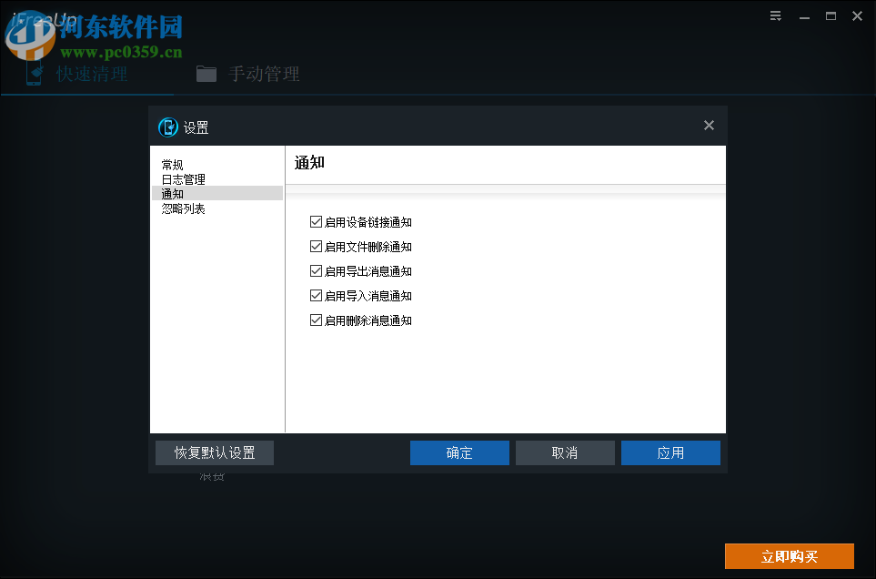Click the orange 立即购买 purchase button

pos(789,555)
